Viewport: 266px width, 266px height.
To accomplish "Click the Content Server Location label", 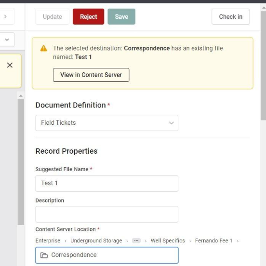I will [66, 229].
